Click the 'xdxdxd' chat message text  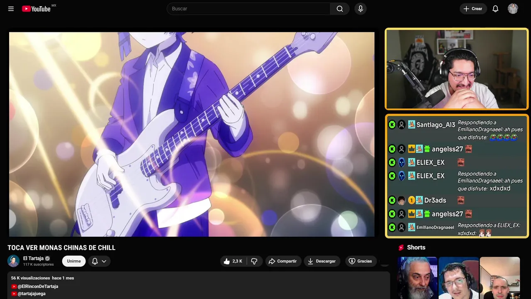pyautogui.click(x=500, y=189)
